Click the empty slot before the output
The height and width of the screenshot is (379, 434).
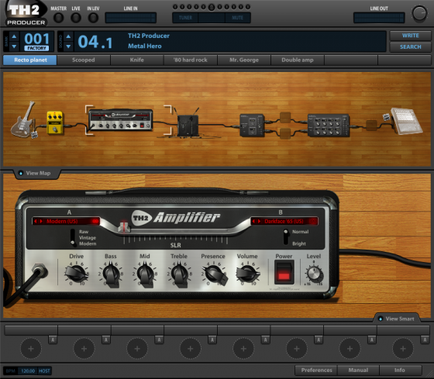click(x=371, y=125)
